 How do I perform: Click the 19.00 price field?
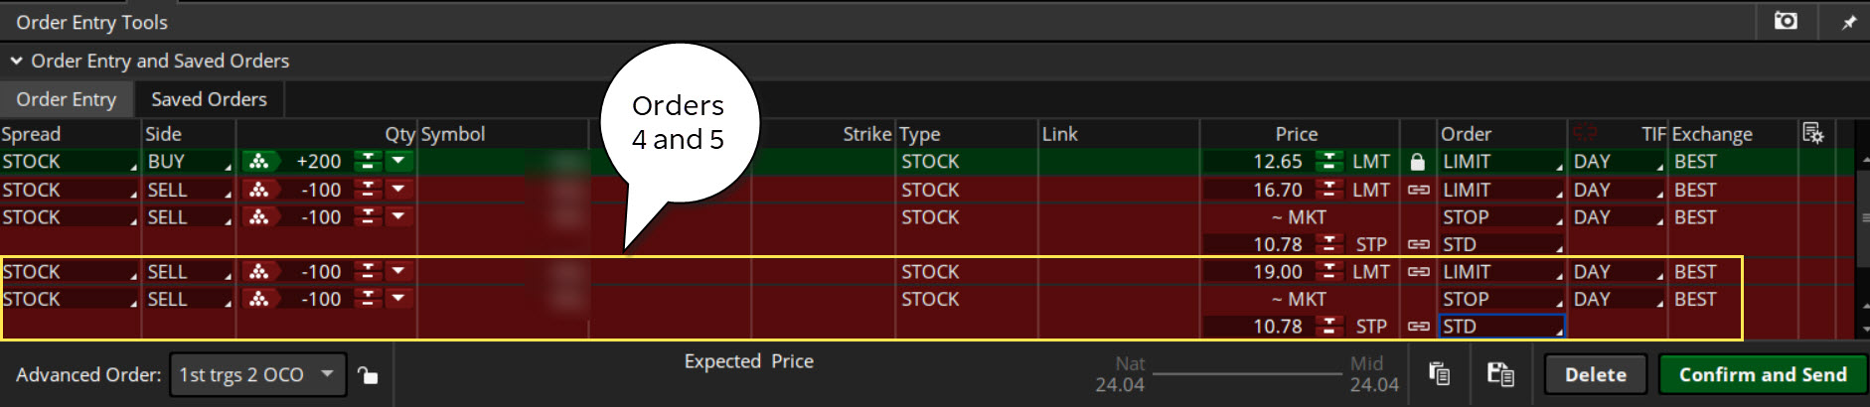click(1258, 271)
